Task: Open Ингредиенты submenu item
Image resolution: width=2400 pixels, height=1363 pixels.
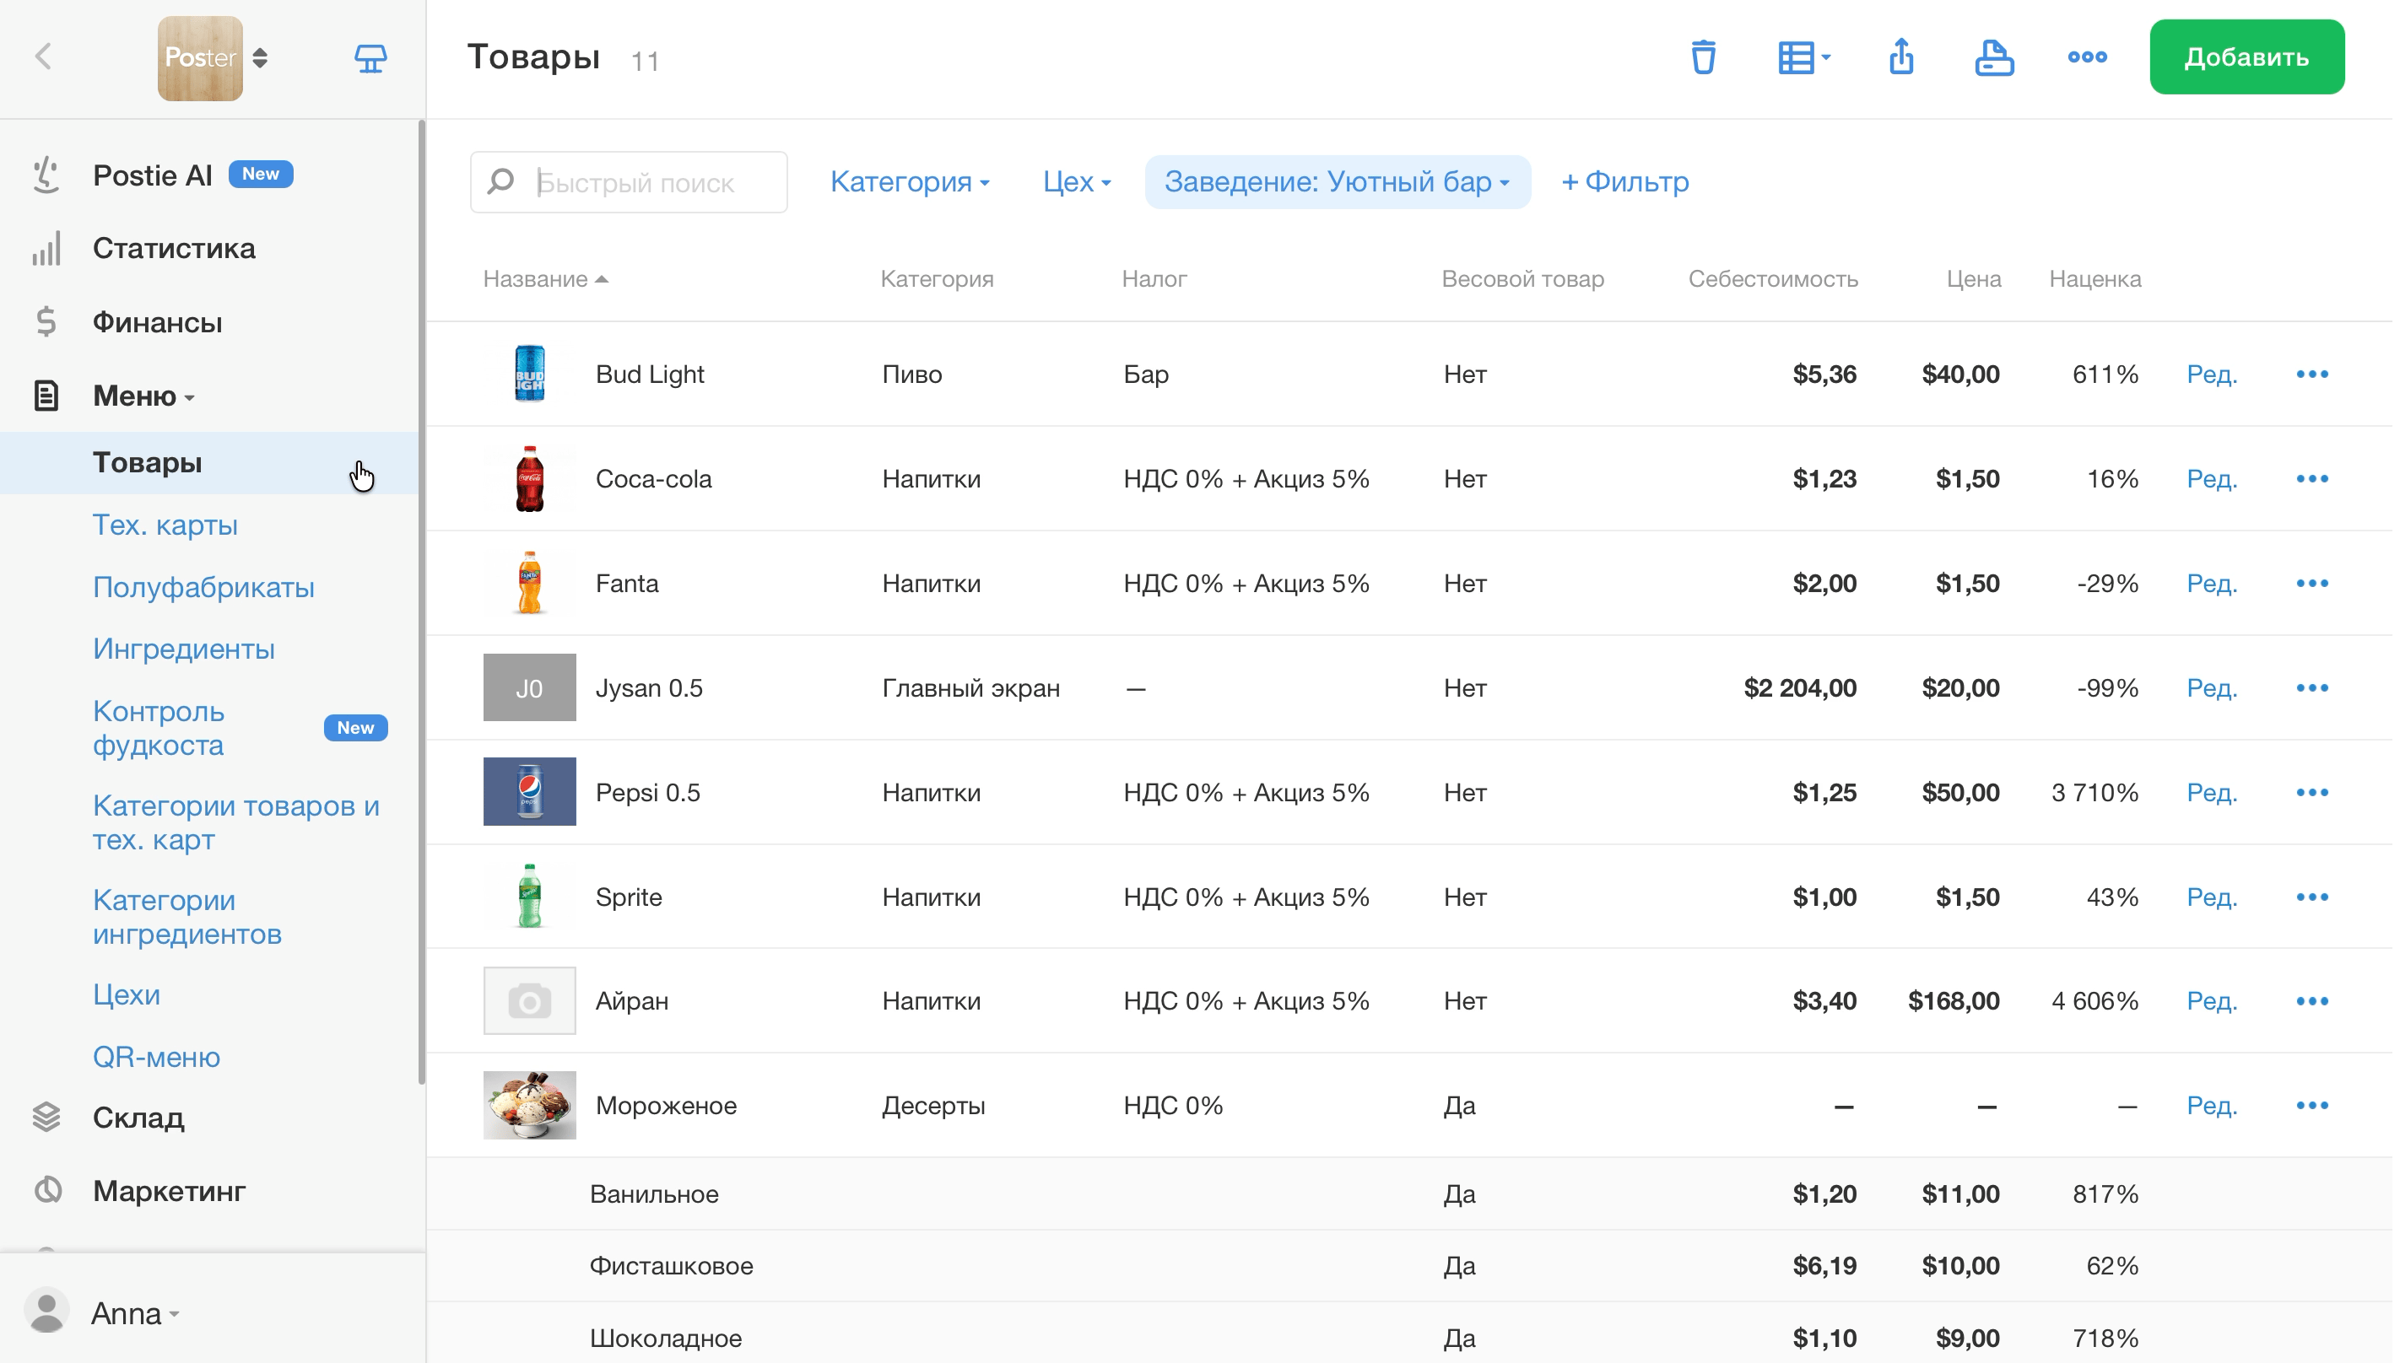Action: [185, 650]
